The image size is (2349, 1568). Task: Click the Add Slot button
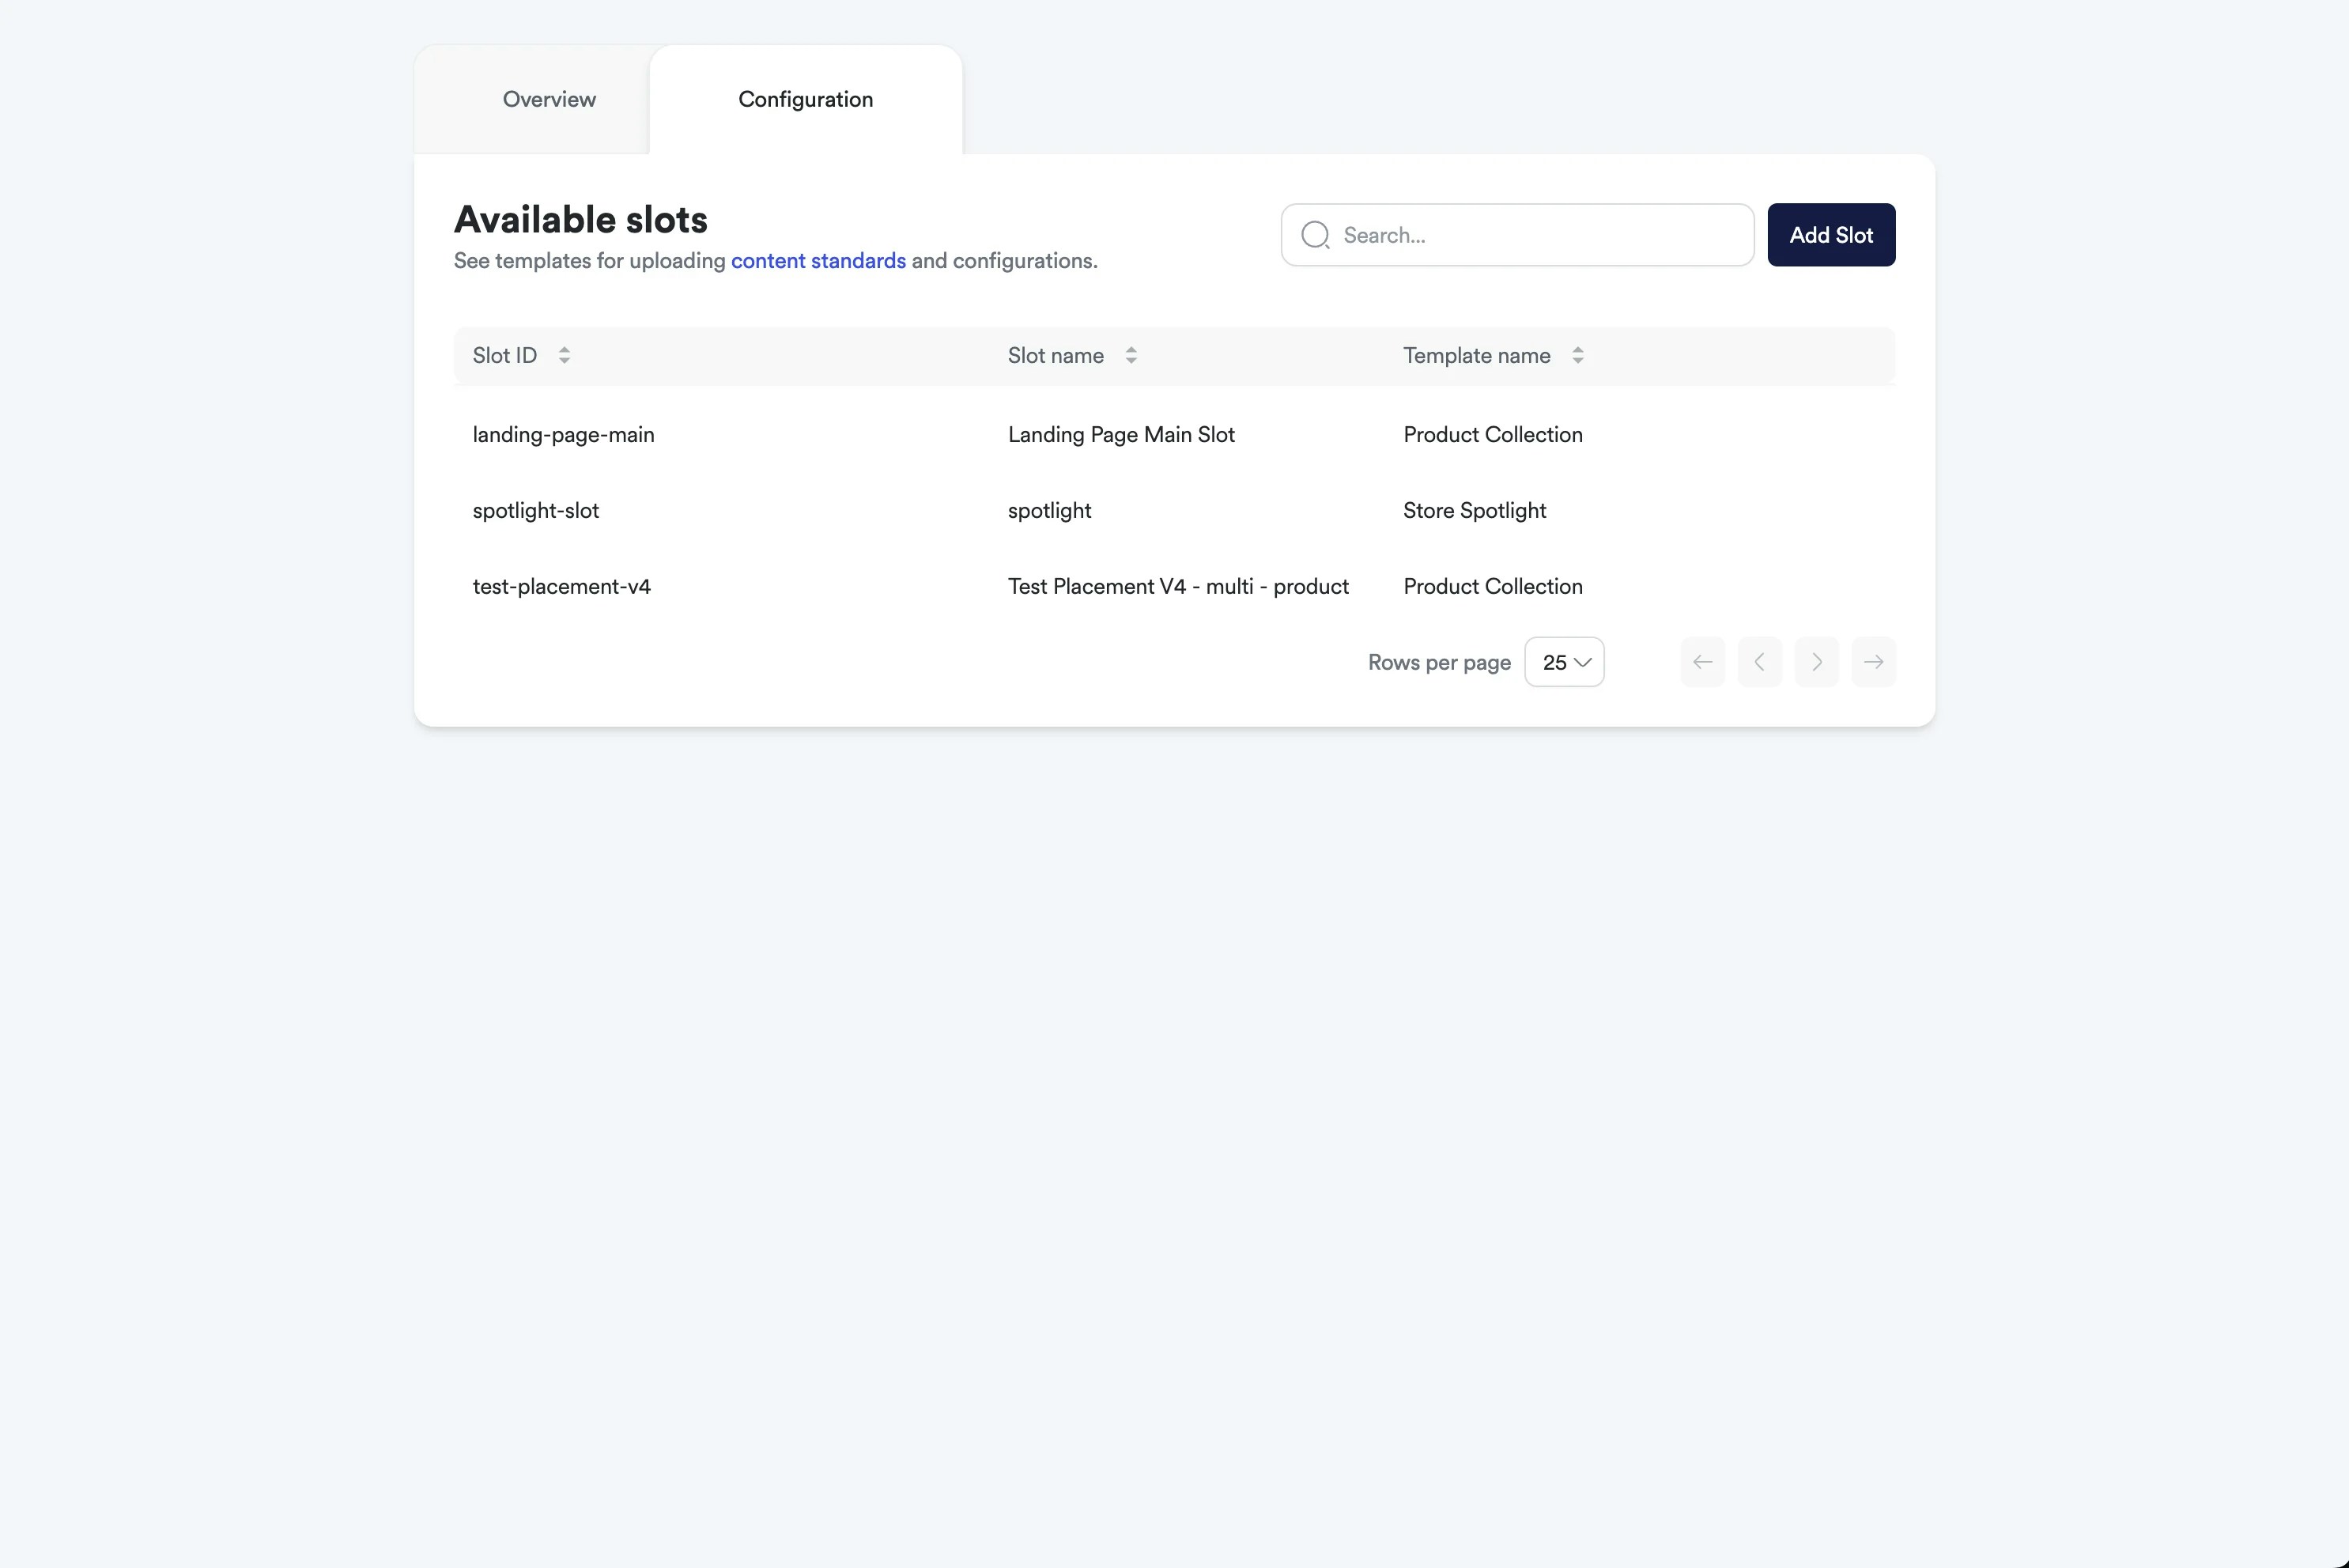point(1831,234)
